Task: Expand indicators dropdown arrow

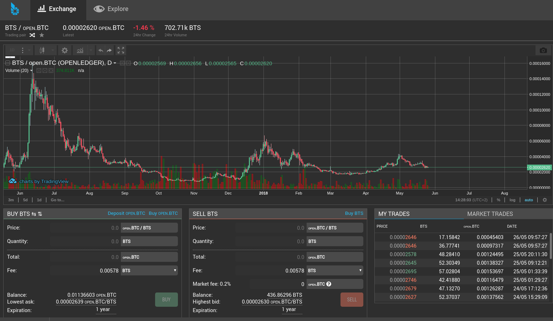Action: coord(91,50)
